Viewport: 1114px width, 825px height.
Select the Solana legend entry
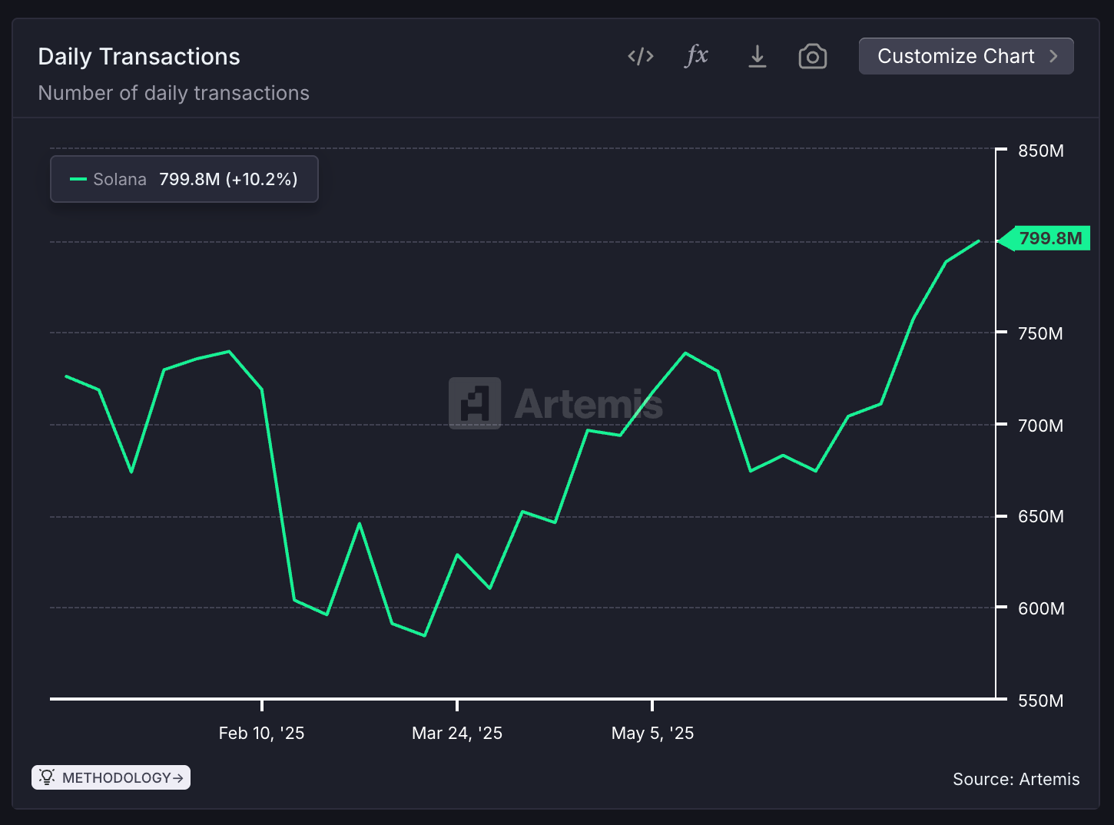point(184,179)
